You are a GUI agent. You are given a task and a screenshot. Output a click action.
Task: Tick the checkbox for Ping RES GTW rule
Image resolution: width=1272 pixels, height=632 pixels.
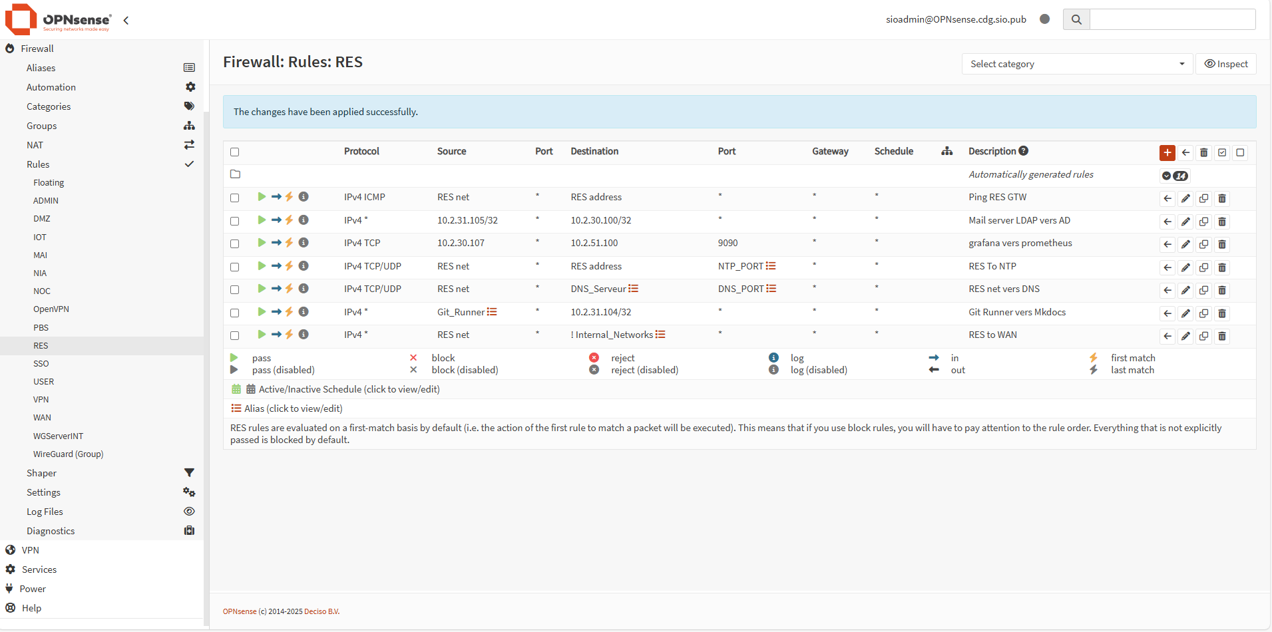coord(234,198)
